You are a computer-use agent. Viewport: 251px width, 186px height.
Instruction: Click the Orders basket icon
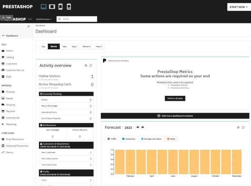[x=3, y=51]
